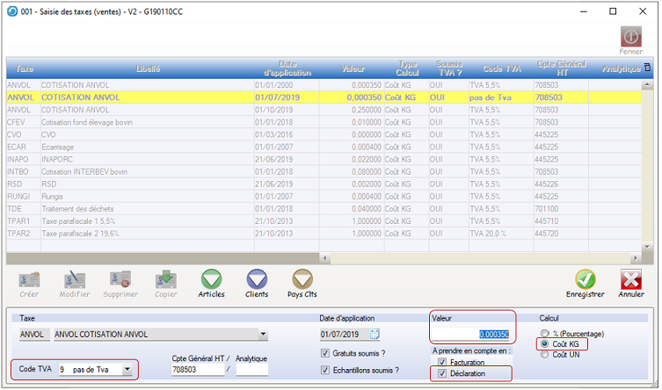Select the Coût UN radio option

pos(546,355)
